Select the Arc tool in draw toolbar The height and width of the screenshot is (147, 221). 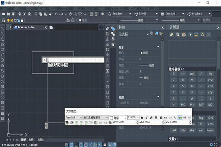(x=2, y=55)
